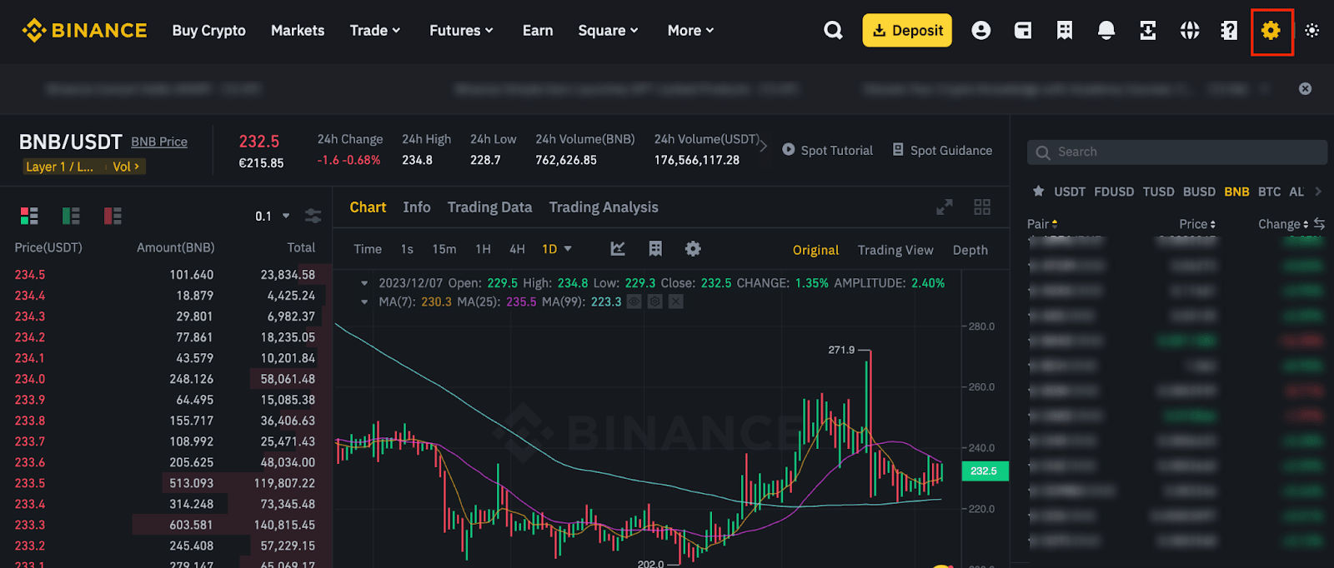This screenshot has width=1334, height=568.
Task: Remove MA indicator with X icon
Action: click(x=676, y=301)
